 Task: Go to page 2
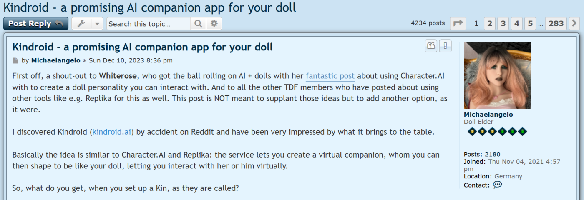[490, 23]
